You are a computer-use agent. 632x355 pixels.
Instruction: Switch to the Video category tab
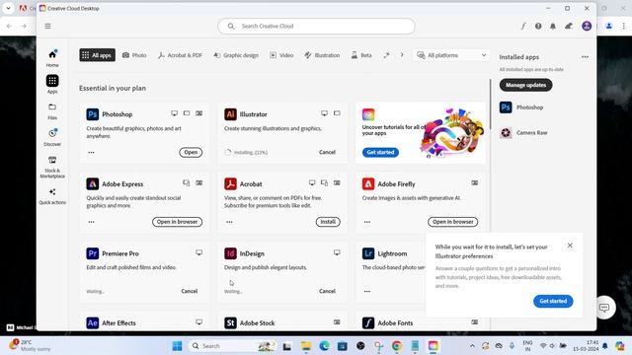point(281,55)
